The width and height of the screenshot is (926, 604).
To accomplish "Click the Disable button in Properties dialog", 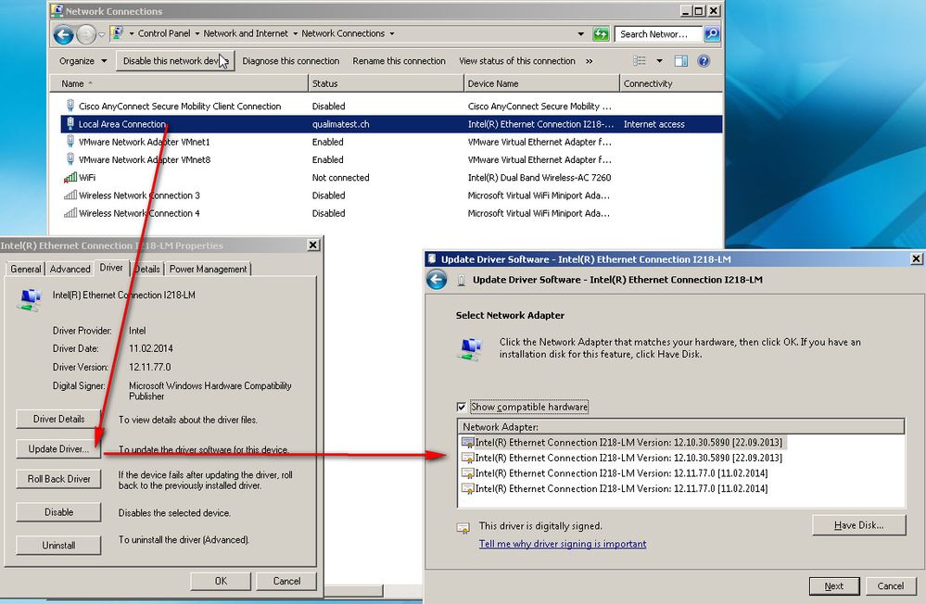I will click(58, 512).
